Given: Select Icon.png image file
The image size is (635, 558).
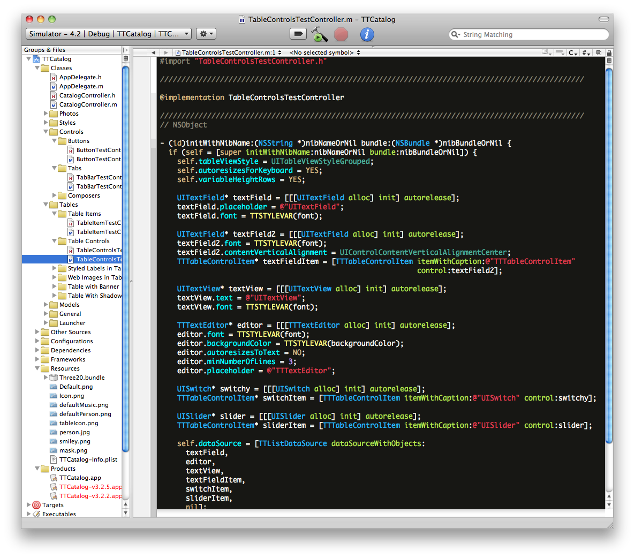Looking at the screenshot, I should (72, 396).
